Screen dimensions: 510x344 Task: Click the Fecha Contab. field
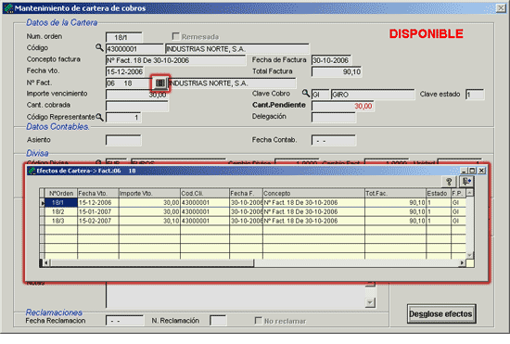(x=334, y=140)
